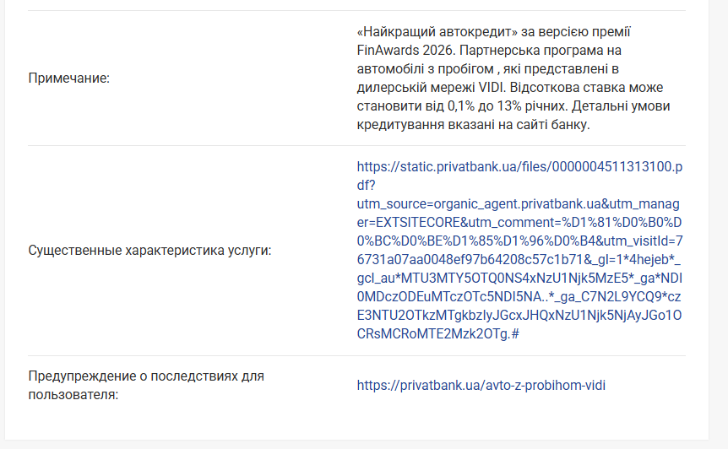This screenshot has width=728, height=449.
Task: Click the 'utm_source=organic_agent.privatbank.ua' part of the URL
Action: coord(478,203)
